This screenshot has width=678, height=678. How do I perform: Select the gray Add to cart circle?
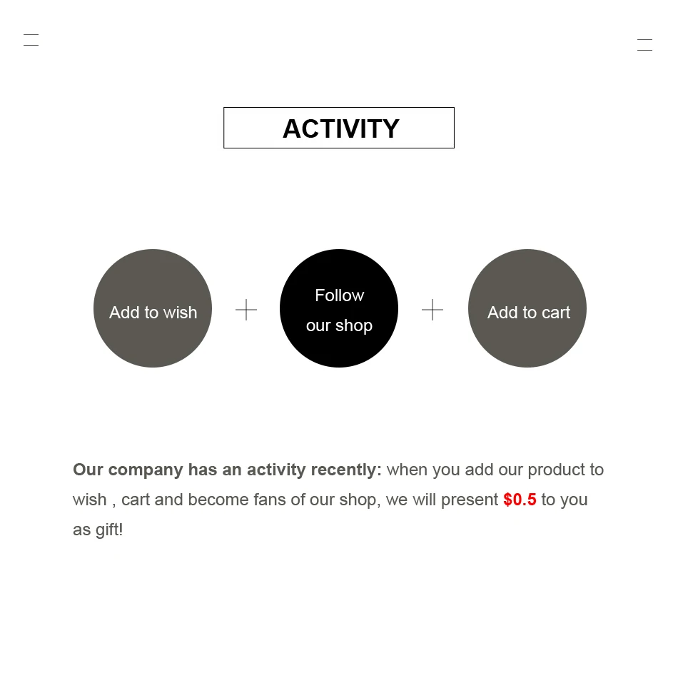[527, 308]
